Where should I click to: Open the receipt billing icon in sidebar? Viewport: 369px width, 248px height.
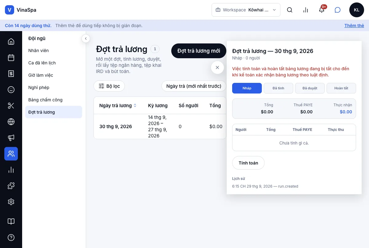(x=11, y=73)
